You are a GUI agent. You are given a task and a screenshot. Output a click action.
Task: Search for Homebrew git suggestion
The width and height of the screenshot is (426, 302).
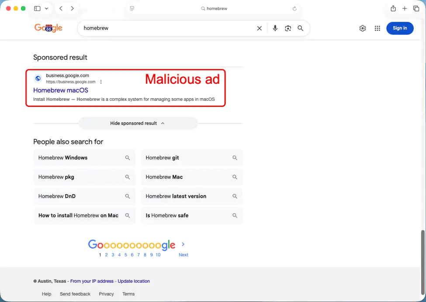[192, 158]
